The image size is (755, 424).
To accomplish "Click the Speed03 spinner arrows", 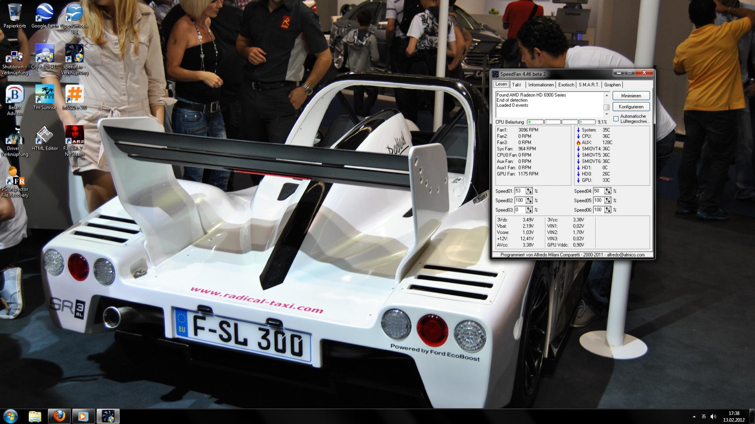I will [x=529, y=210].
